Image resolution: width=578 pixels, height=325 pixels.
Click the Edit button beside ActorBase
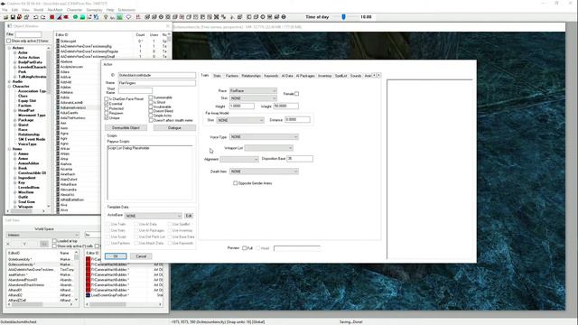point(189,216)
